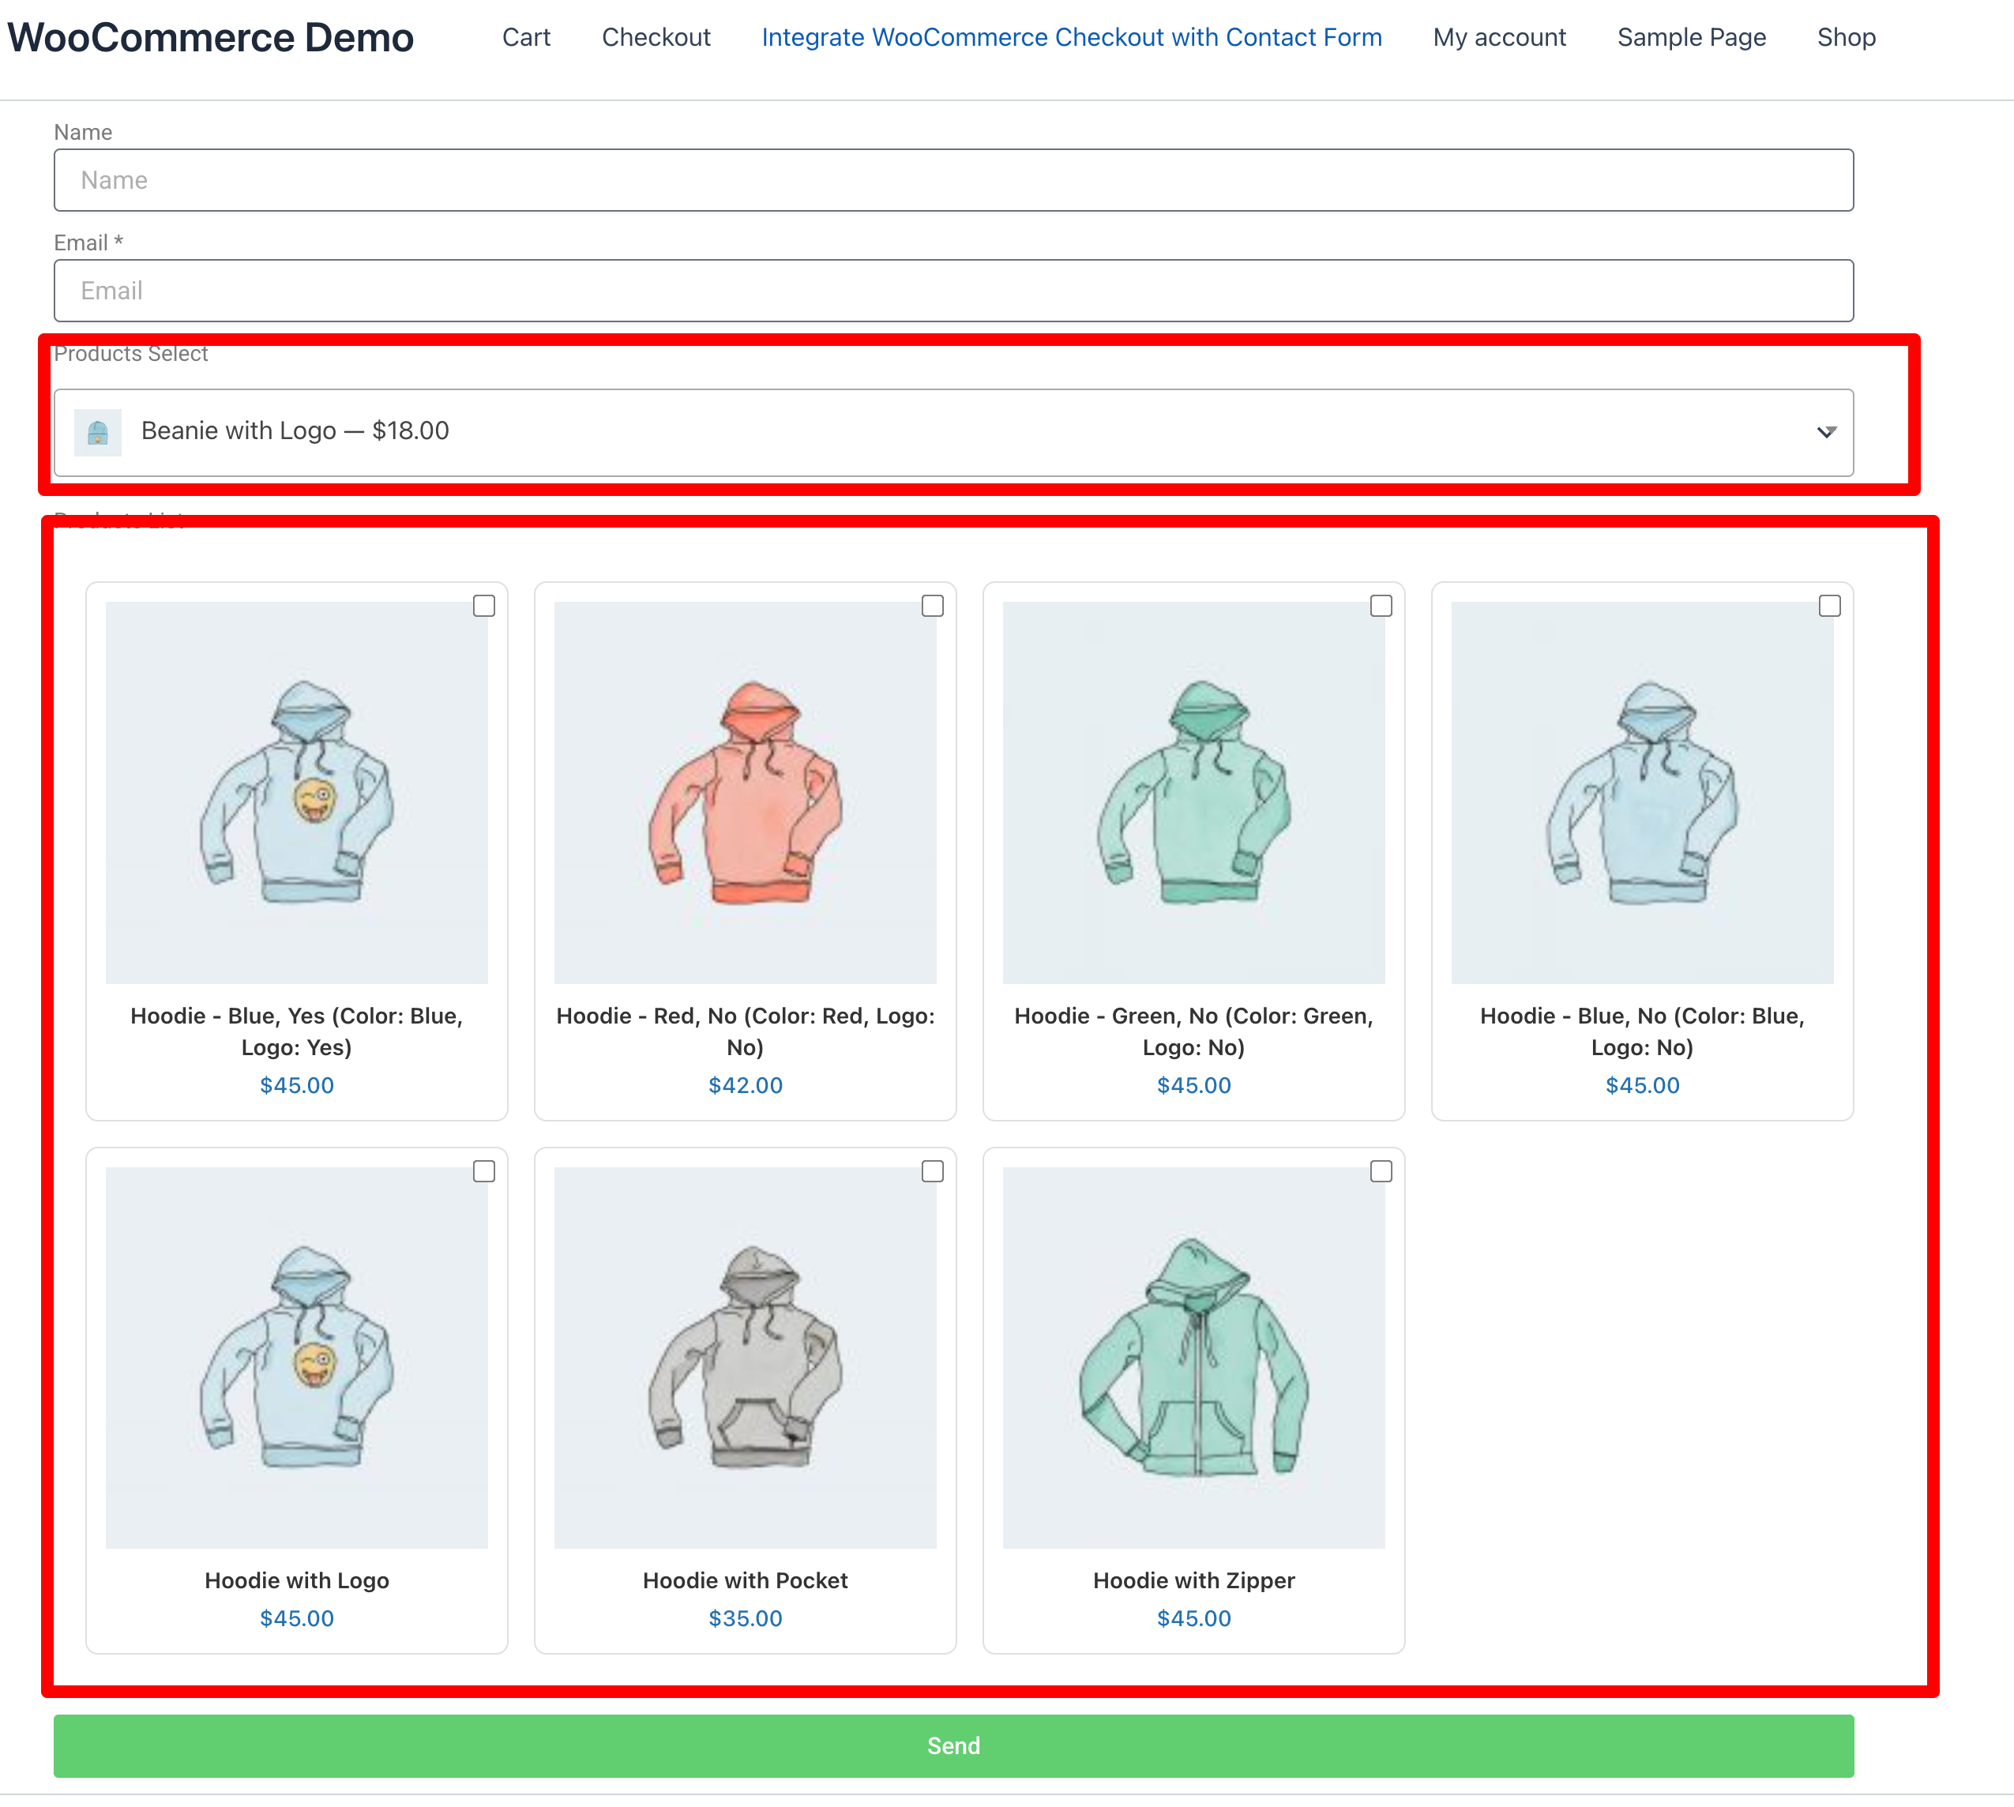Click the Hoodie with Logo title text
The height and width of the screenshot is (1807, 2014).
click(297, 1580)
